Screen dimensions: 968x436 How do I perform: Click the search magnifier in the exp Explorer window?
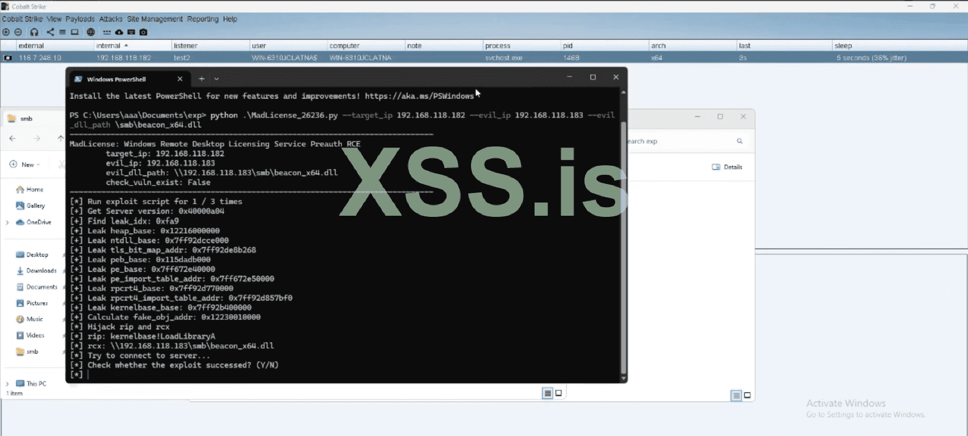click(740, 141)
